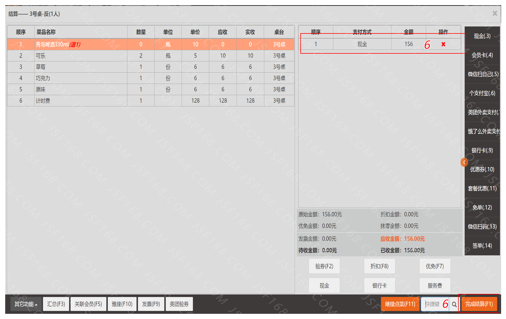This screenshot has height=319, width=506.
Task: Select the 巧克力 row
Action: coord(151,78)
